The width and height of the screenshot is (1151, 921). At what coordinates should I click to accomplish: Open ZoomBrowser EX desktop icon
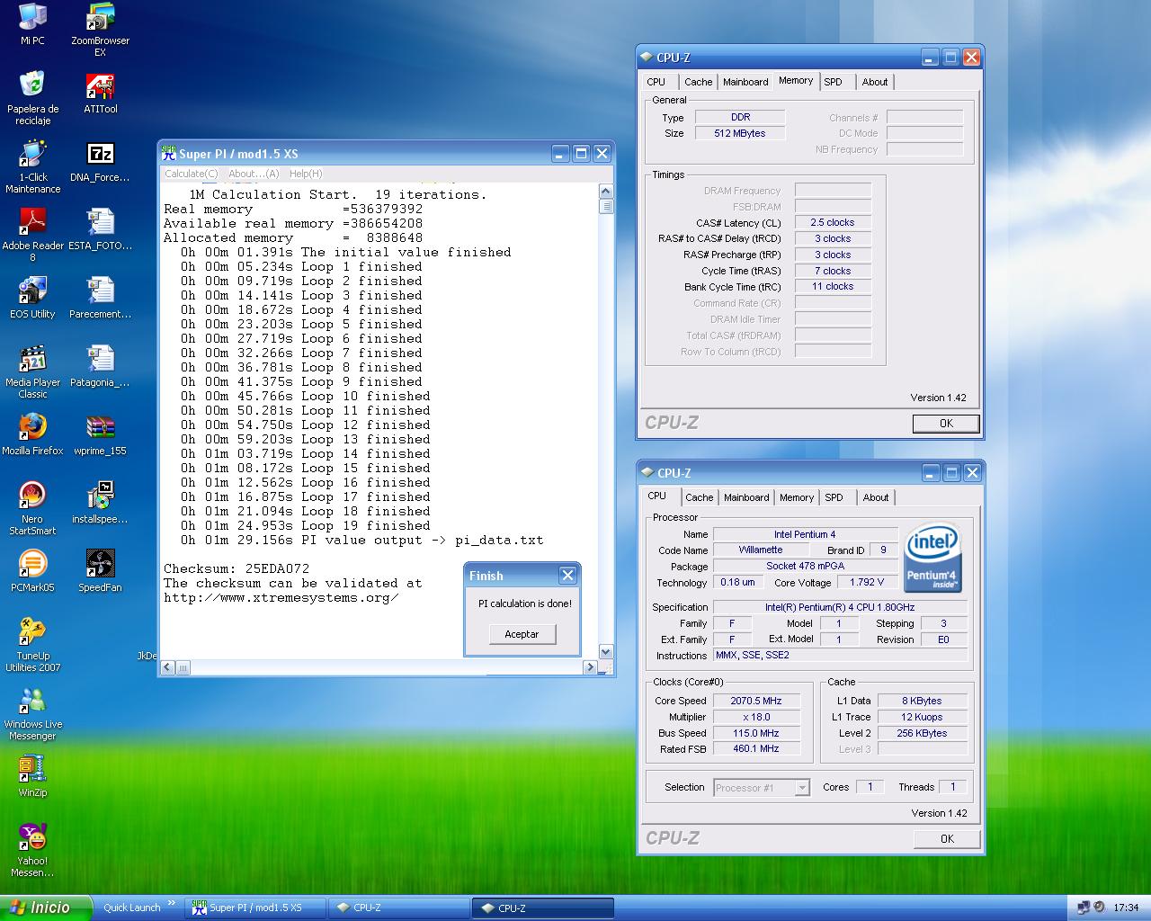pos(100,30)
